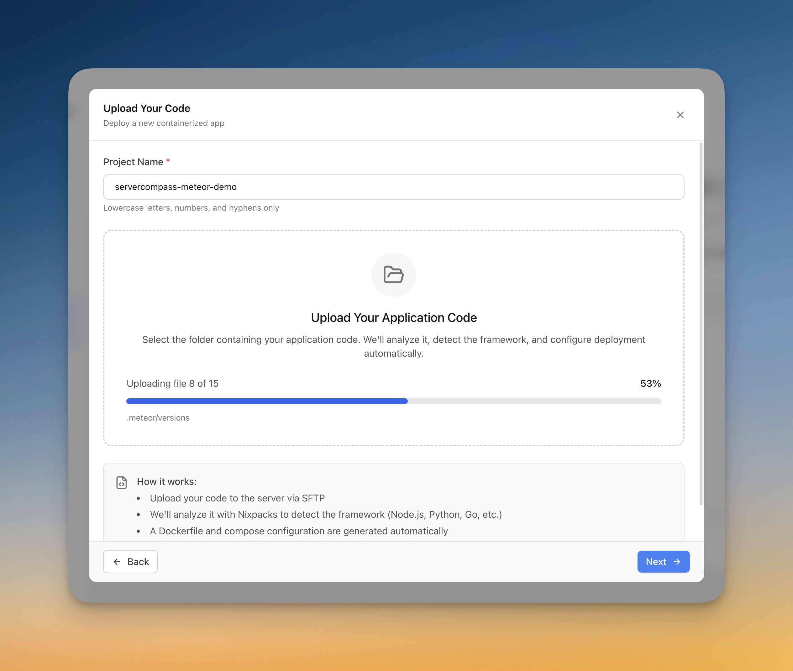Click the blue upload progress bar
Viewport: 793px width, 671px height.
[266, 401]
